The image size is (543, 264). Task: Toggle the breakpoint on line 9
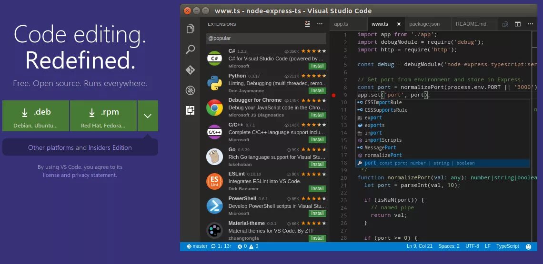coord(334,95)
